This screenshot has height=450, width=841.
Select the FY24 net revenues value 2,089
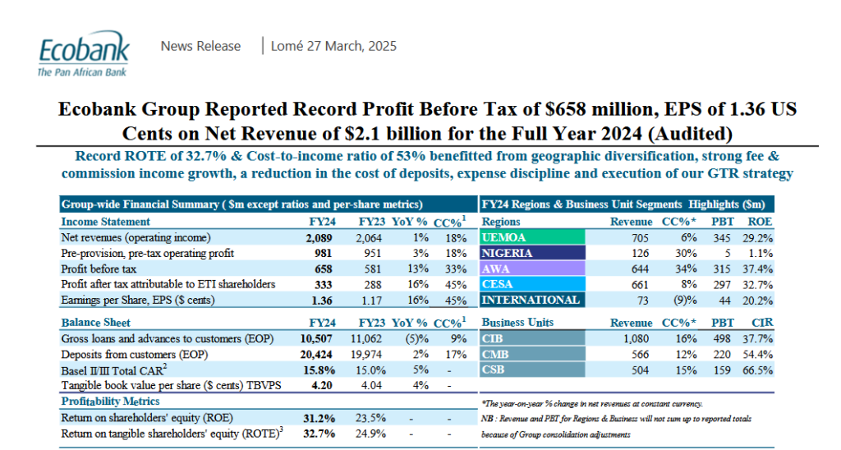[319, 237]
